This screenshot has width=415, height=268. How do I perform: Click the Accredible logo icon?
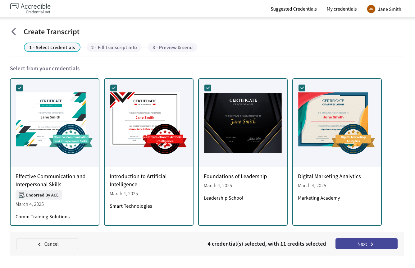pyautogui.click(x=14, y=6)
